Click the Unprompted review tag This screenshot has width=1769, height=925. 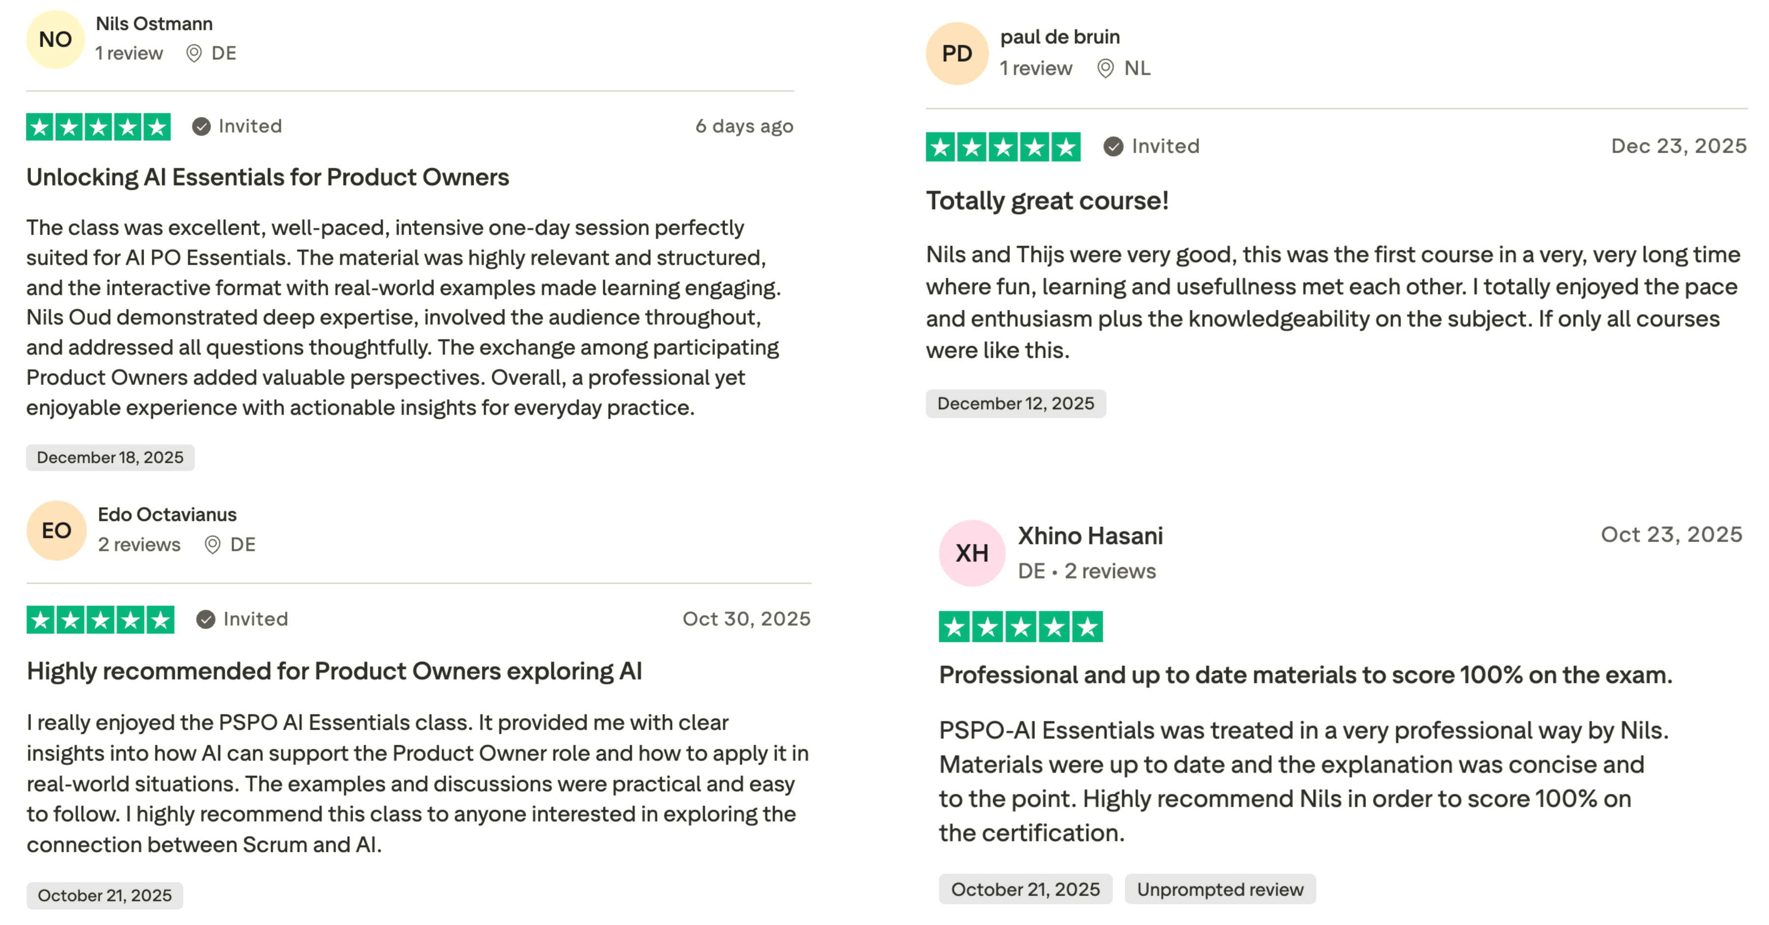coord(1220,889)
